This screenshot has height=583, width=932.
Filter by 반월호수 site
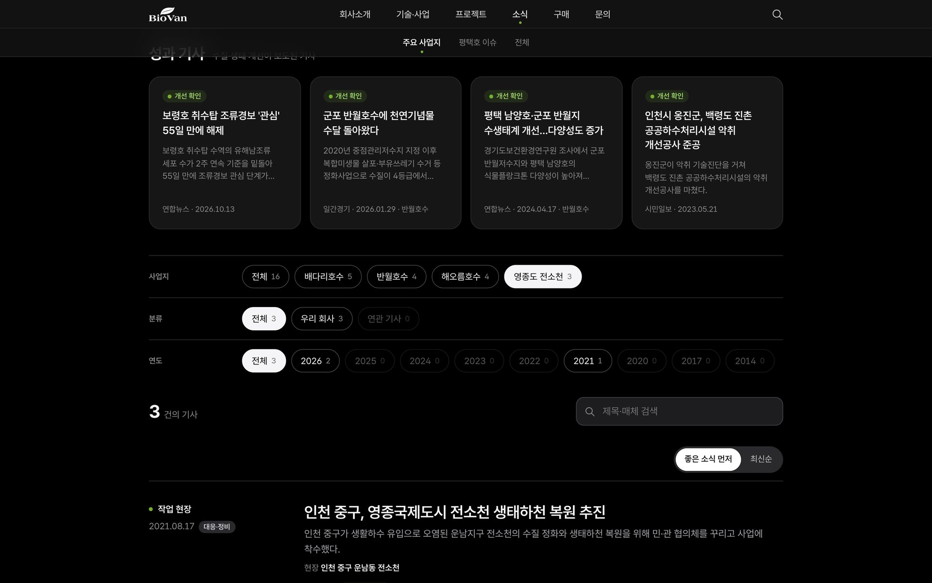[397, 276]
